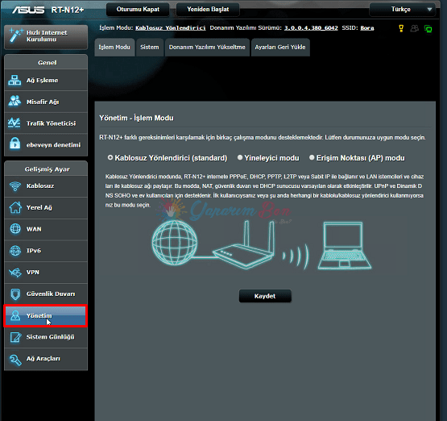
Task: Open the Ayarları Geri Yükle tab
Action: pos(280,47)
